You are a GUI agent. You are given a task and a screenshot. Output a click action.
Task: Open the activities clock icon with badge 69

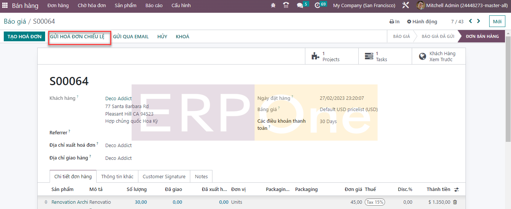pyautogui.click(x=318, y=6)
